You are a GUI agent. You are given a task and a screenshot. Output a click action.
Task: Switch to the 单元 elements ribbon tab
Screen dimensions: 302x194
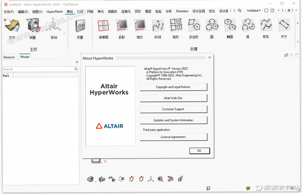pyautogui.click(x=100, y=12)
